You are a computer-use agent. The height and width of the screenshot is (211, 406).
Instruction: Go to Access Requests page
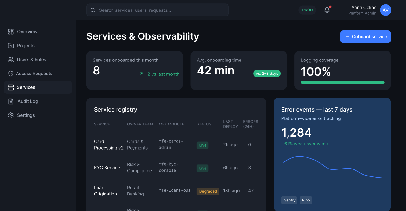click(38, 74)
